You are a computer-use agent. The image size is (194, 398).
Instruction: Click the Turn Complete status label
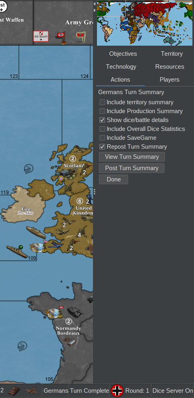click(x=89, y=391)
